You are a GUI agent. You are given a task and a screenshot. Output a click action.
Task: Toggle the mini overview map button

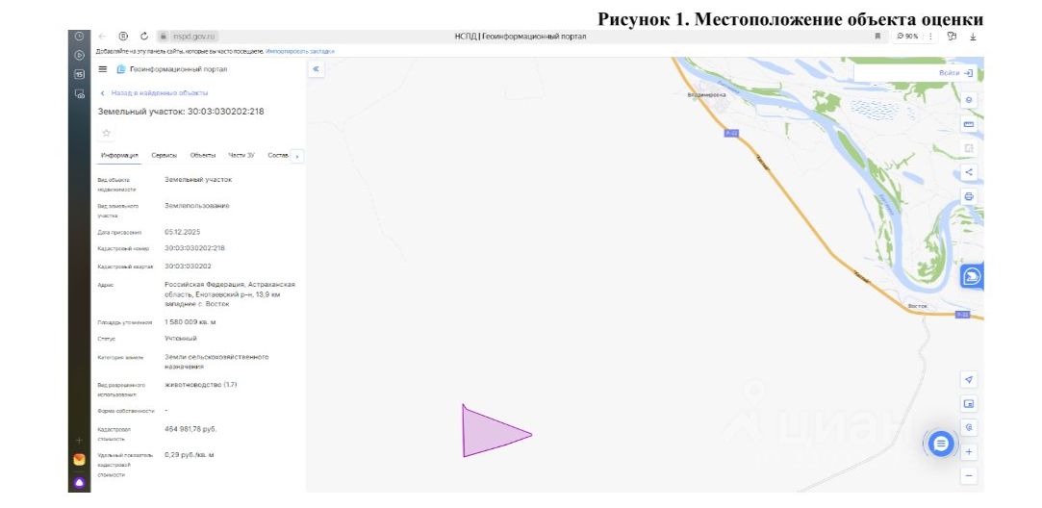pos(968,403)
